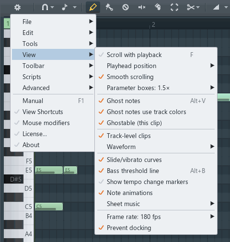Select the Slice tool icon
The image size is (230, 242).
(x=158, y=7)
